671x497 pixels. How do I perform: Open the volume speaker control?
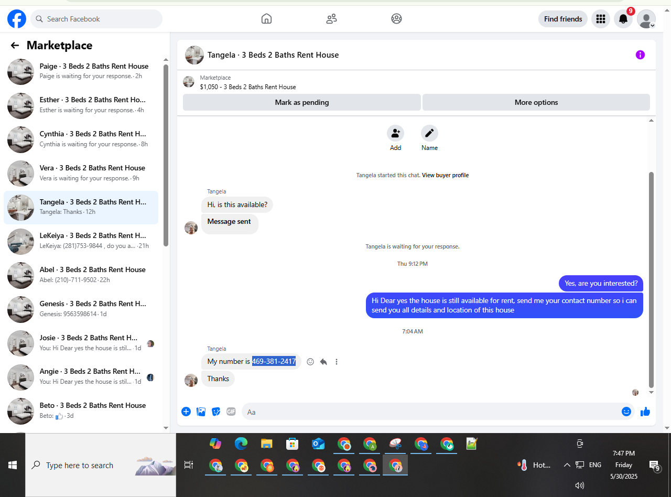point(580,485)
